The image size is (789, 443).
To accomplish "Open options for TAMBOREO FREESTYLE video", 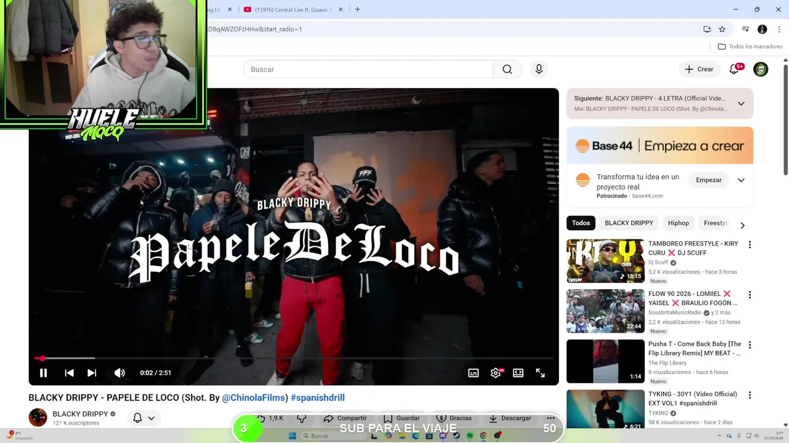I will pyautogui.click(x=750, y=245).
